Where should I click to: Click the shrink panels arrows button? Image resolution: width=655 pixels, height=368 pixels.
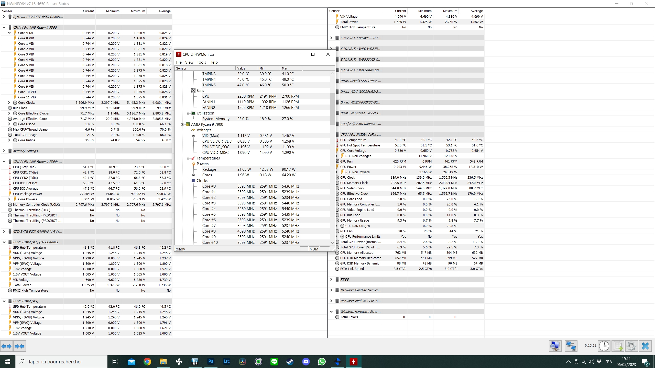(19, 346)
